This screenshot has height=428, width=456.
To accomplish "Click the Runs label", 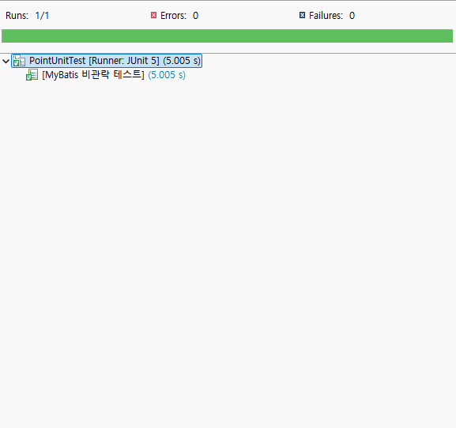I will [x=17, y=16].
